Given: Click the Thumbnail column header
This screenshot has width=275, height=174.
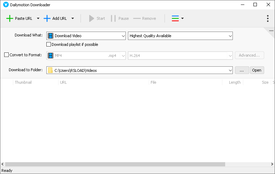Looking at the screenshot, I should (x=36, y=82).
